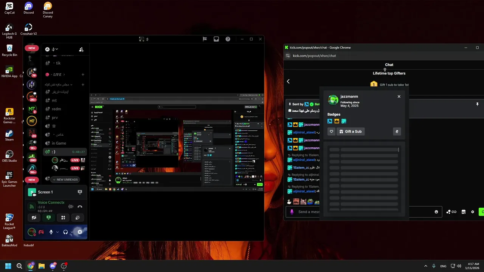Open OBS Studio desktop icon
Viewport: 484px width, 272px height.
9,156
